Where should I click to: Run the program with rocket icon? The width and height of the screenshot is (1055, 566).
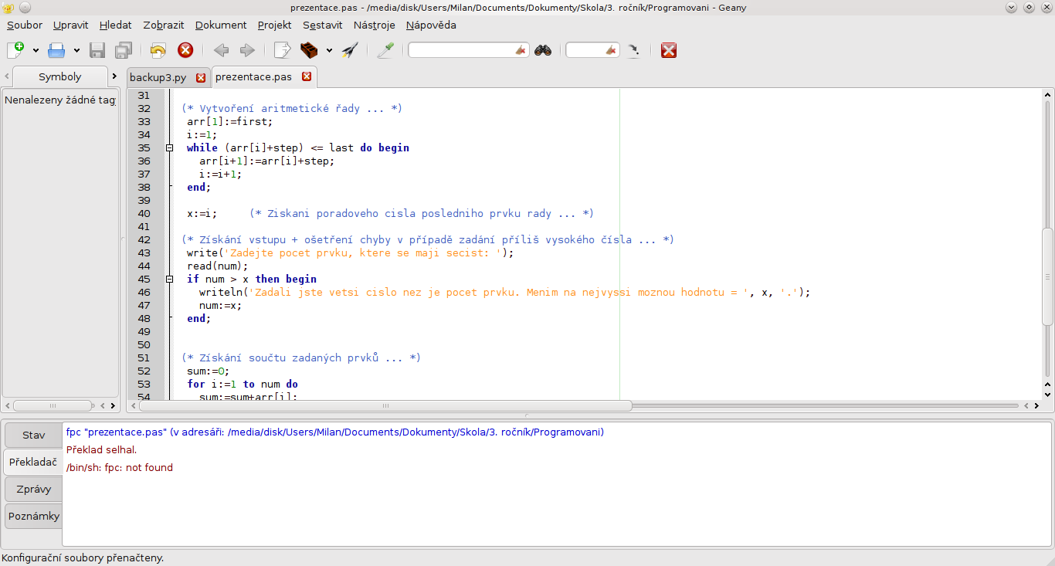(350, 50)
